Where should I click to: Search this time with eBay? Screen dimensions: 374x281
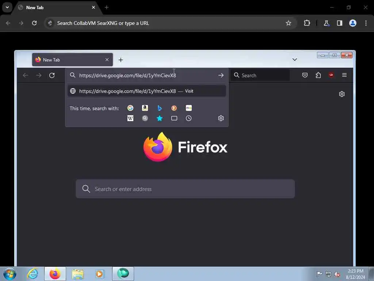coord(189,108)
